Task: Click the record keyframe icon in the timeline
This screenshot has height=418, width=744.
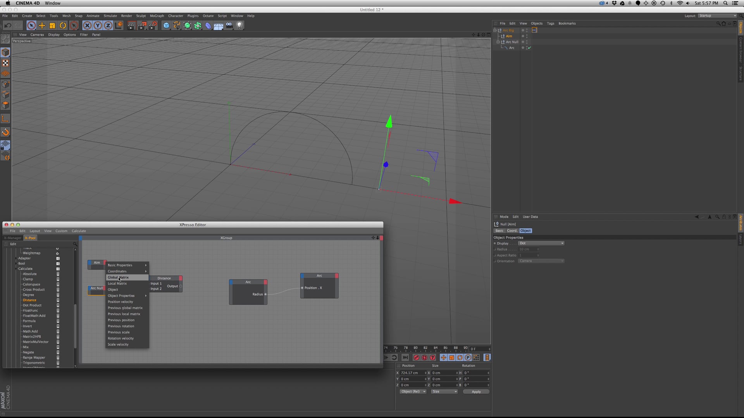Action: [416, 358]
